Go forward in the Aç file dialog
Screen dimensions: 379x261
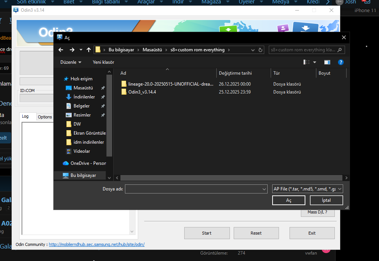coord(72,50)
